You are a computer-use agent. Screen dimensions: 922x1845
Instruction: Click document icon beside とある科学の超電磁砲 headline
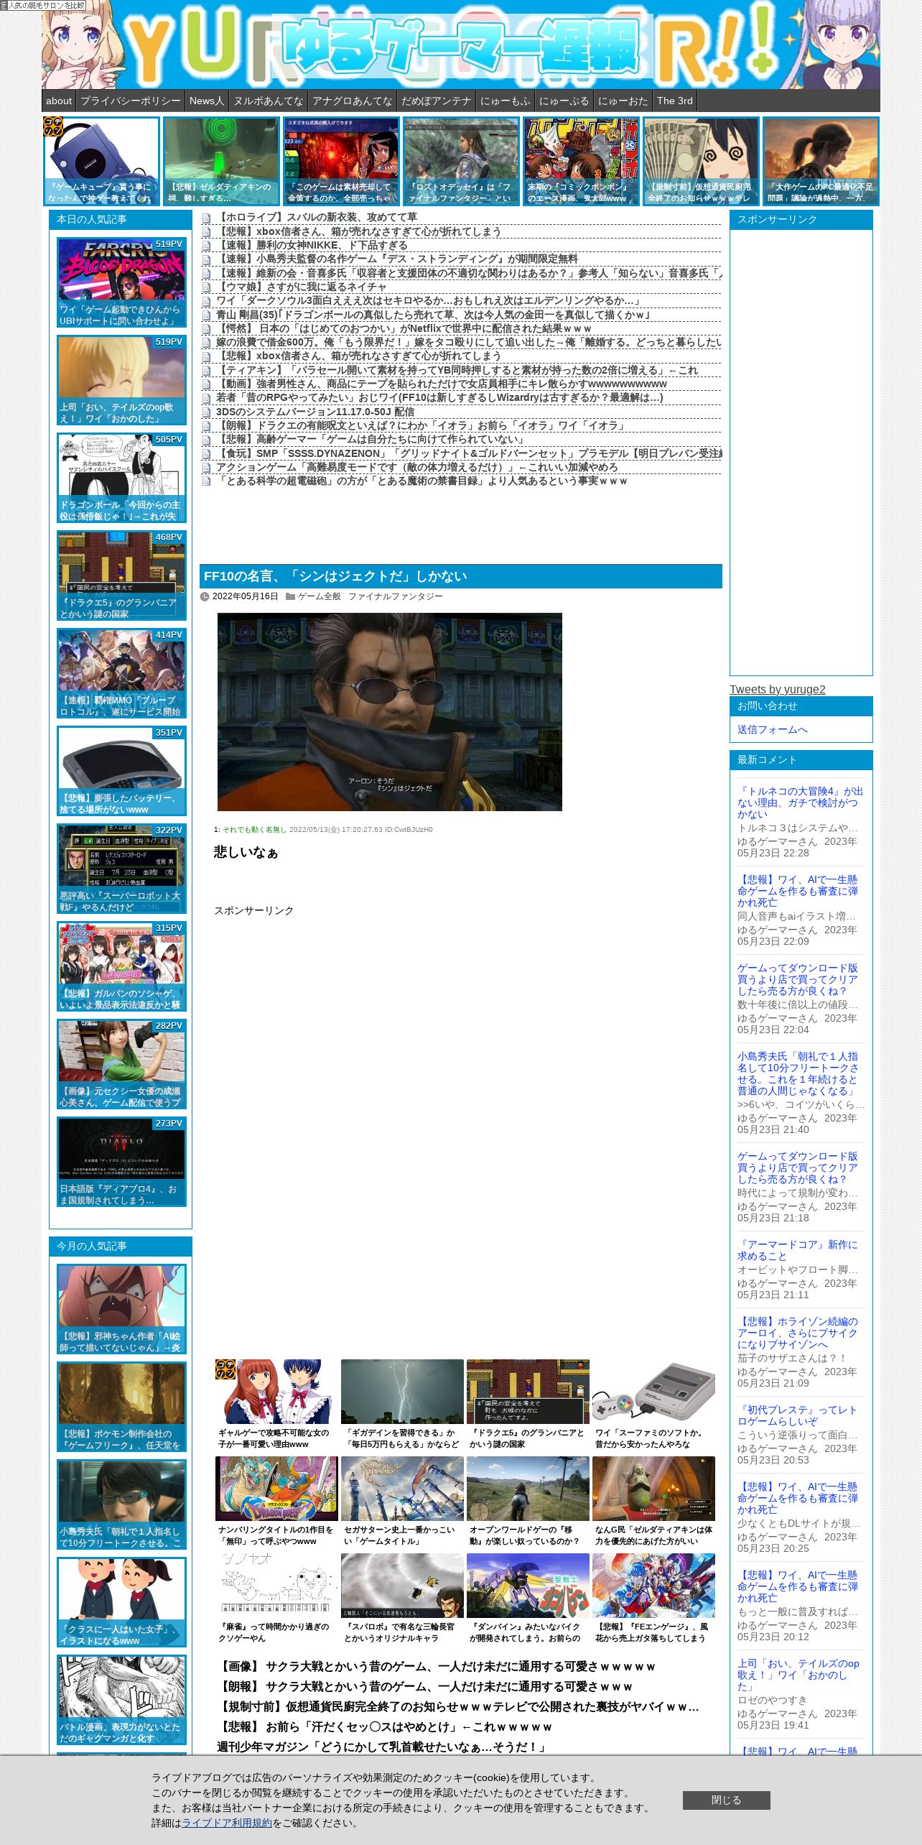[x=206, y=481]
